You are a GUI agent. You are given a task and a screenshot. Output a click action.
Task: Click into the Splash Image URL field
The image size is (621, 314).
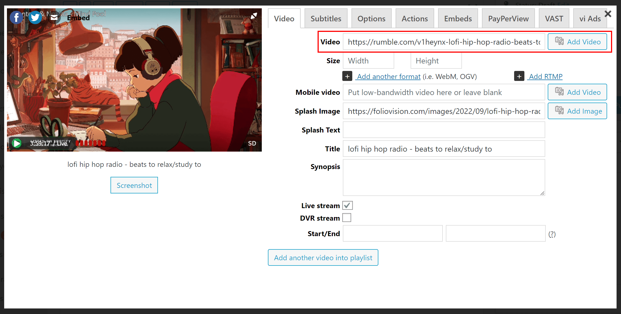[x=444, y=111]
